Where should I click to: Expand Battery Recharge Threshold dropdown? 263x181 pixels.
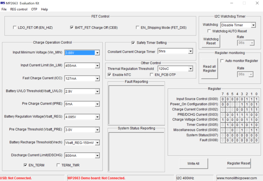point(97,143)
